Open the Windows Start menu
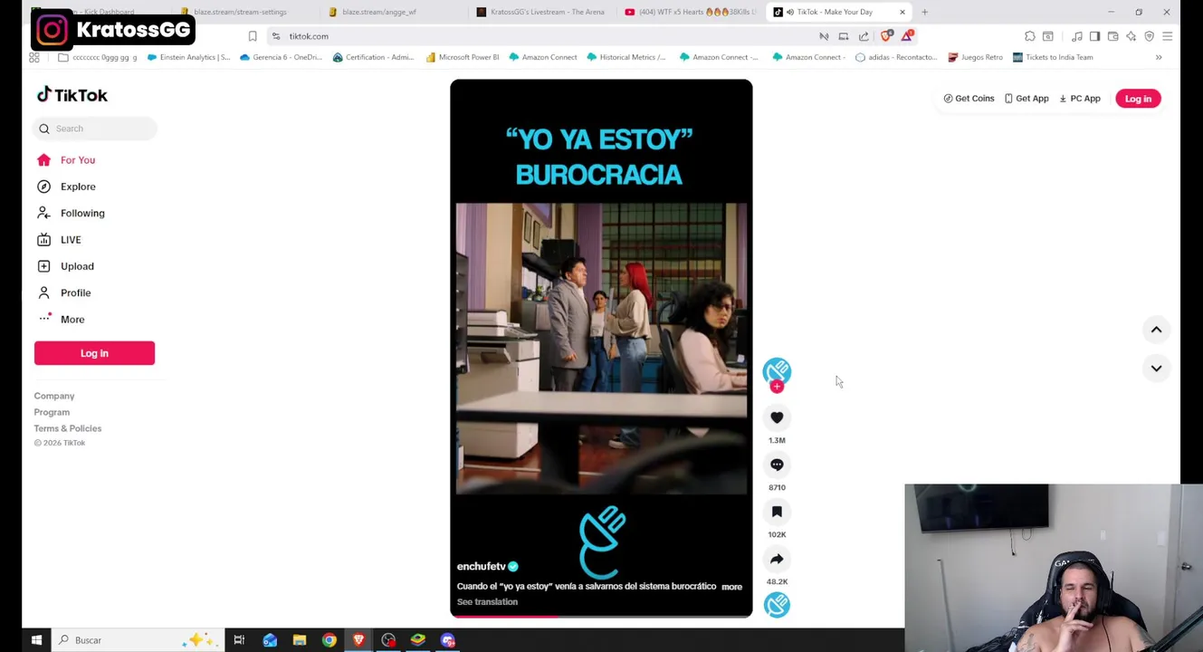The width and height of the screenshot is (1203, 652). 36,640
